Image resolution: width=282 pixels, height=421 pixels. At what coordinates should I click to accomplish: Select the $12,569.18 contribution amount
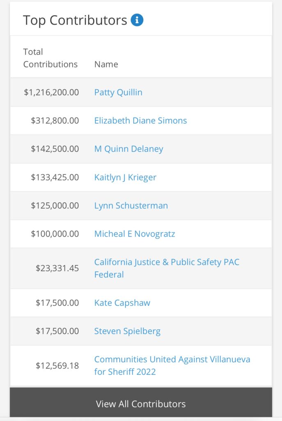pos(57,365)
